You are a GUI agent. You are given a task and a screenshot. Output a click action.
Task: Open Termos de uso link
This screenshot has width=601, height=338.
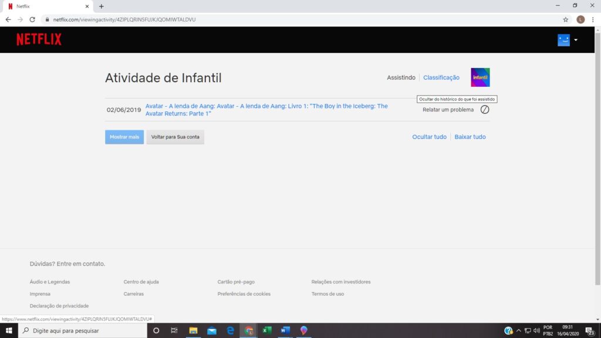pyautogui.click(x=327, y=294)
